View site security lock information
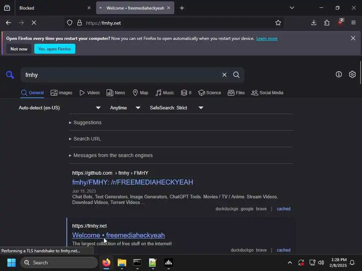This screenshot has width=362, height=271. click(80, 23)
